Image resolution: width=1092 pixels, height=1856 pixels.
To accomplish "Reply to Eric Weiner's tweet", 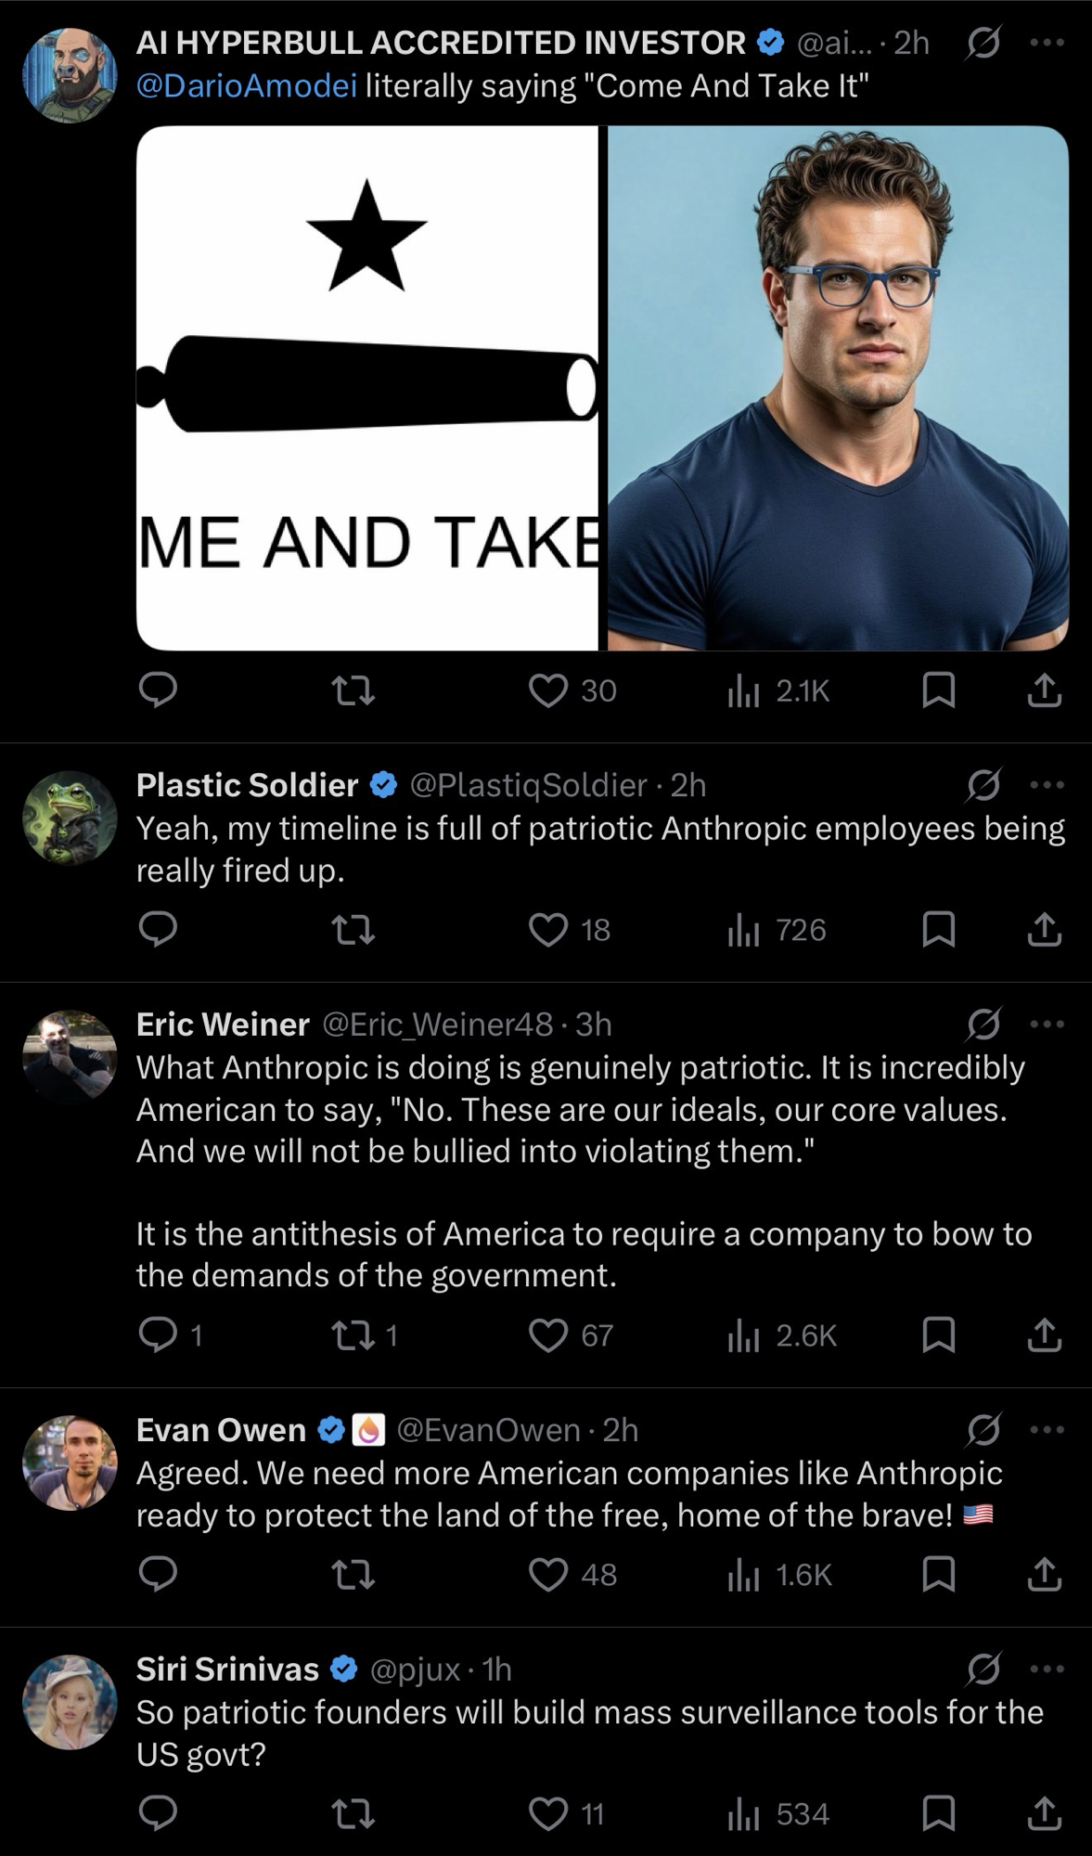I will tap(158, 1335).
